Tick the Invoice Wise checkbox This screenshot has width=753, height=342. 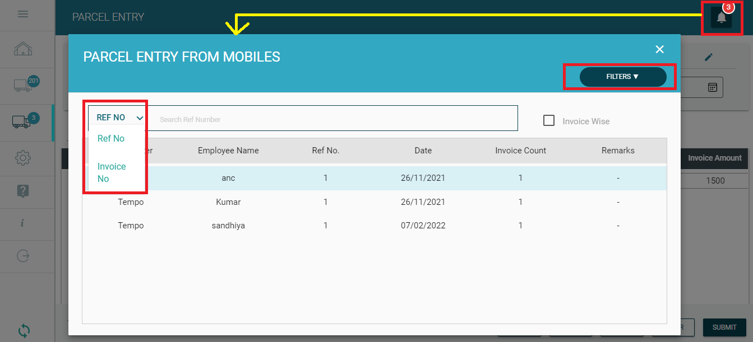549,120
